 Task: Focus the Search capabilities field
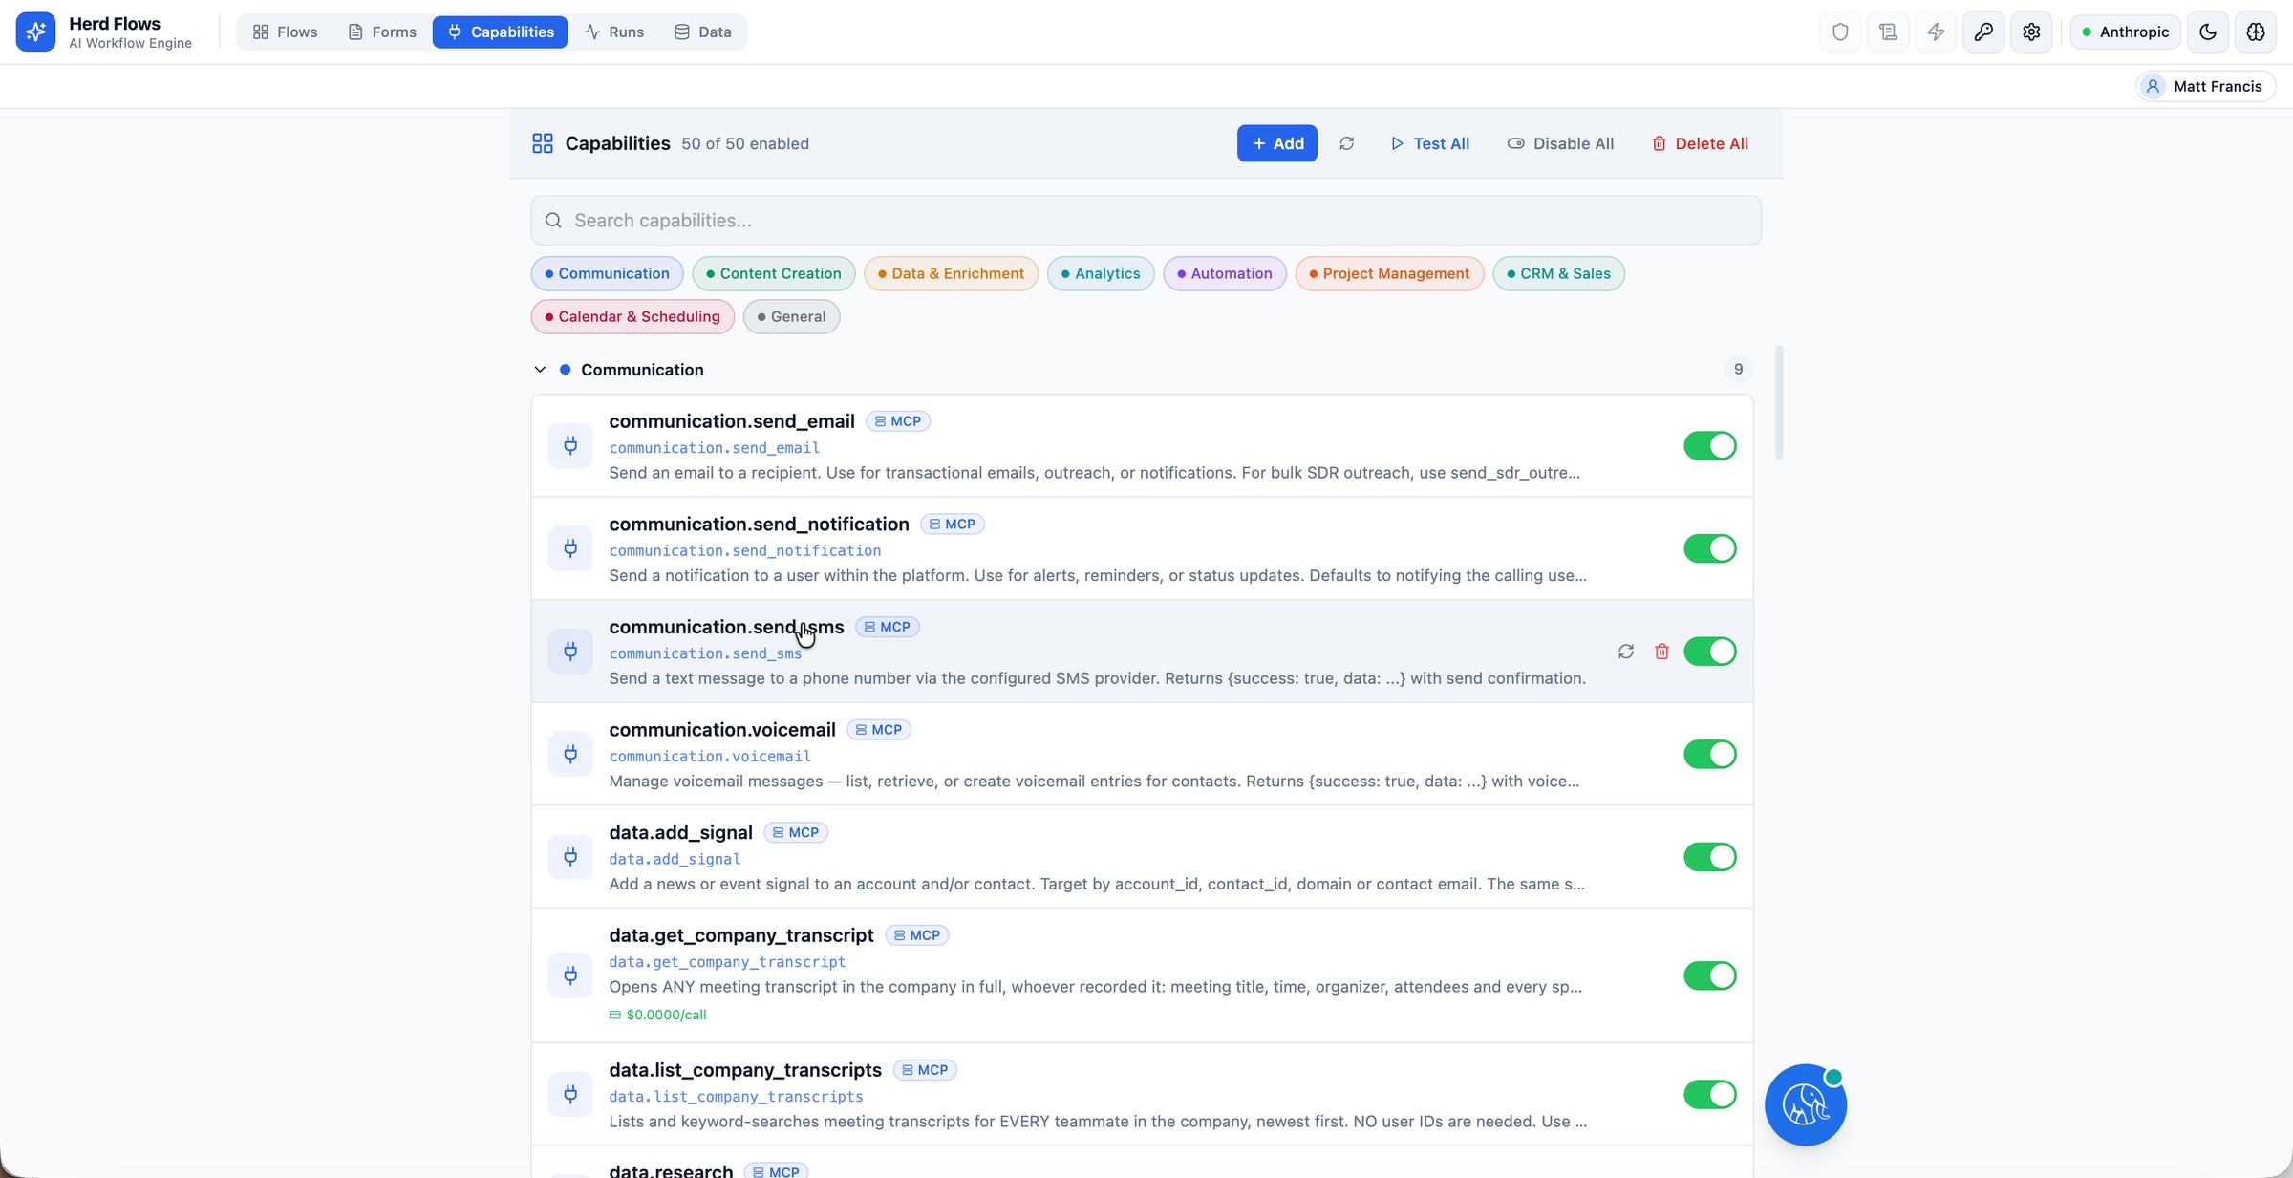click(1146, 221)
